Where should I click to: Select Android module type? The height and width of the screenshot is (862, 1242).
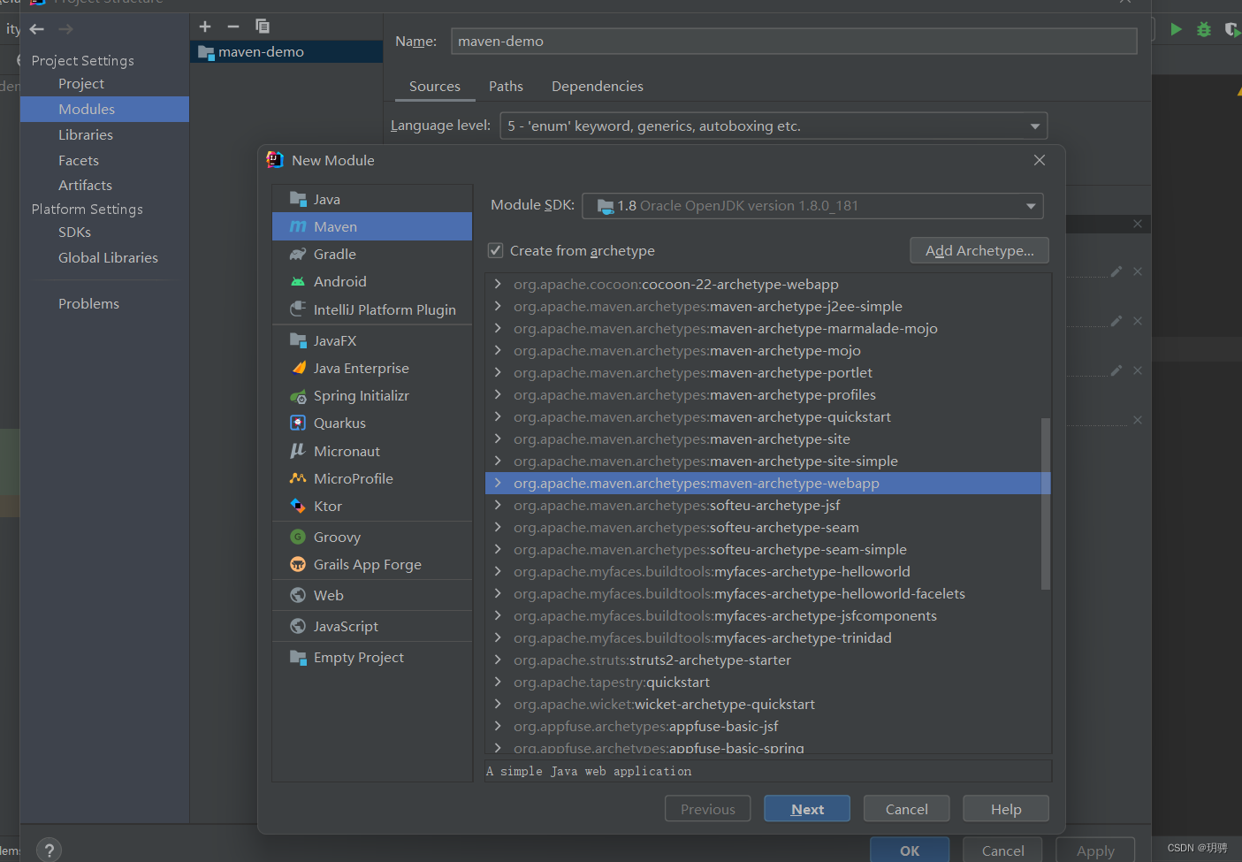pos(372,281)
